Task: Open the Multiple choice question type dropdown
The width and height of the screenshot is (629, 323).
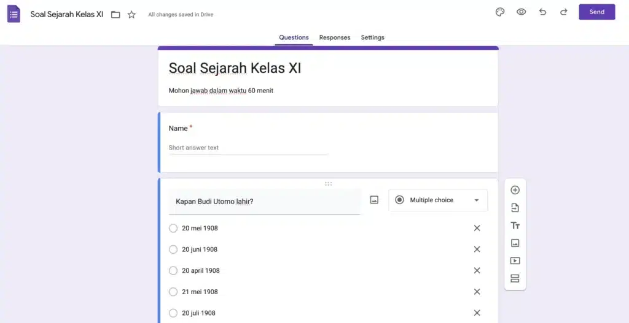Action: click(438, 200)
